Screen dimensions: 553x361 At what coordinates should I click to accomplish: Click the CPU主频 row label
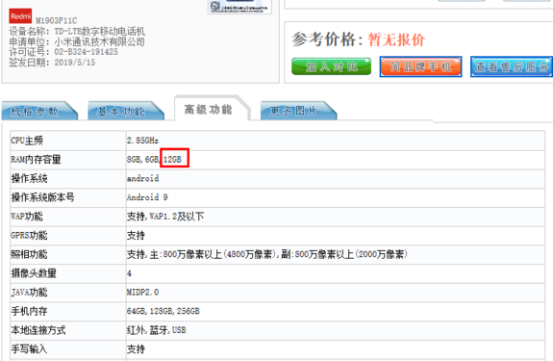[27, 141]
